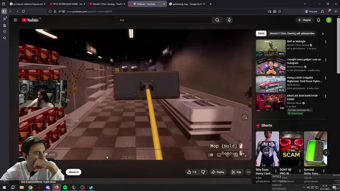Toggle subtitles in the video player
Viewport: 340px width, 191px height.
(219, 155)
